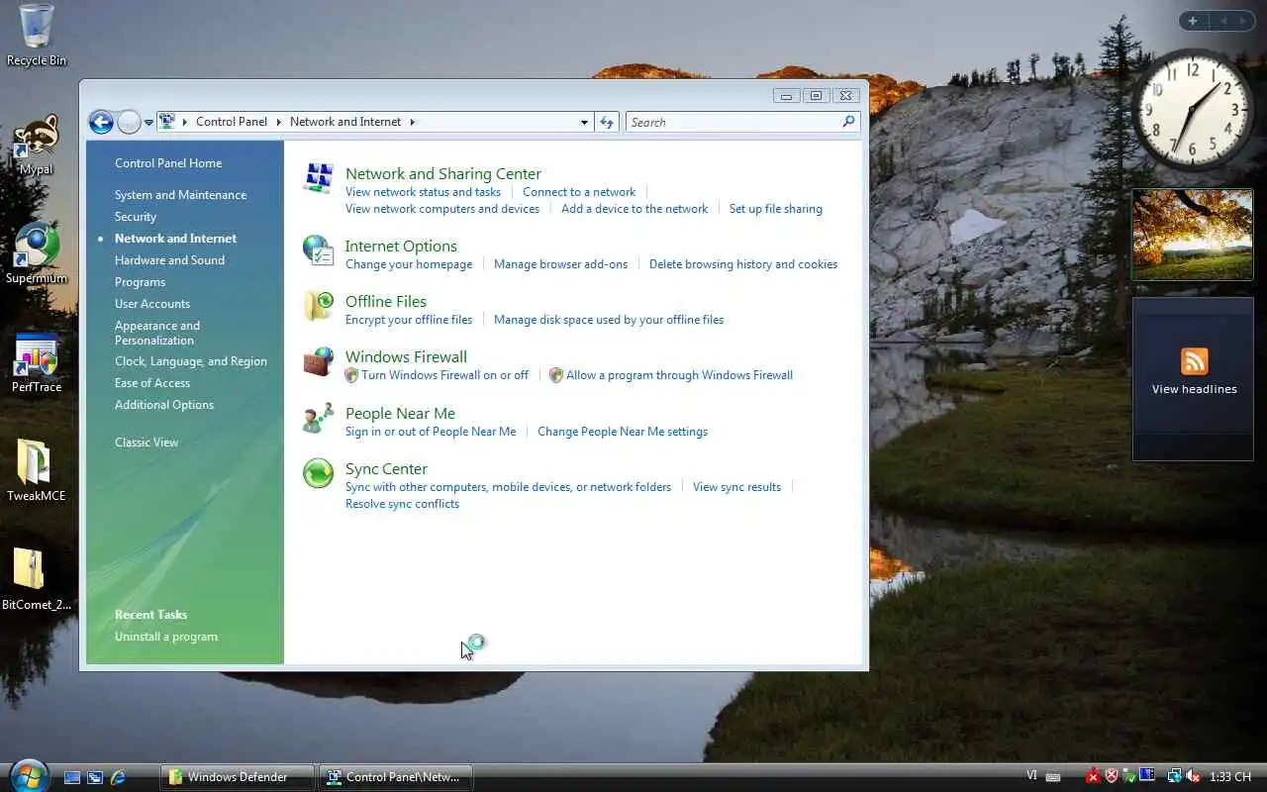
Task: Launch Internet Explorer from Quick Launch
Action: click(x=118, y=777)
